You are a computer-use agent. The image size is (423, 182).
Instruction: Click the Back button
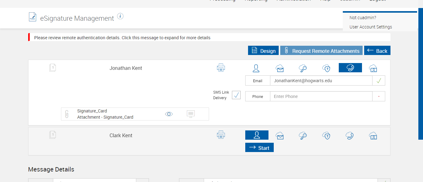[x=377, y=51]
